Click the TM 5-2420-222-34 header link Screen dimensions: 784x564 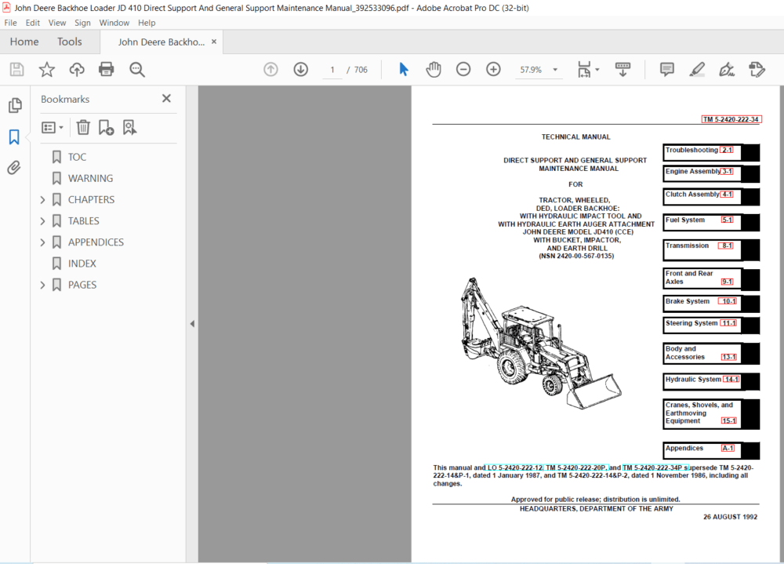731,119
